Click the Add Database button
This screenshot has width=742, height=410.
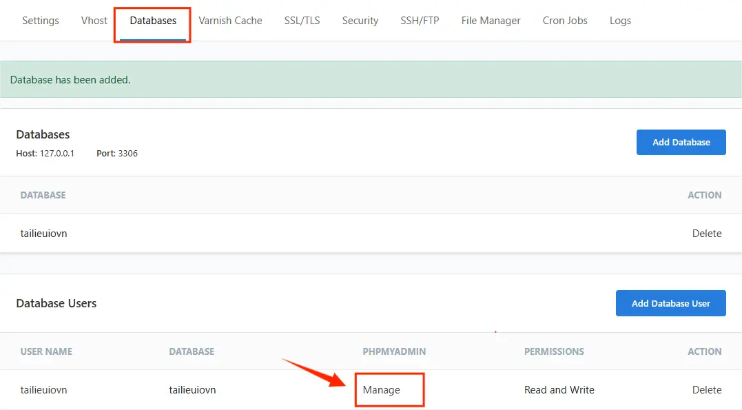tap(681, 142)
